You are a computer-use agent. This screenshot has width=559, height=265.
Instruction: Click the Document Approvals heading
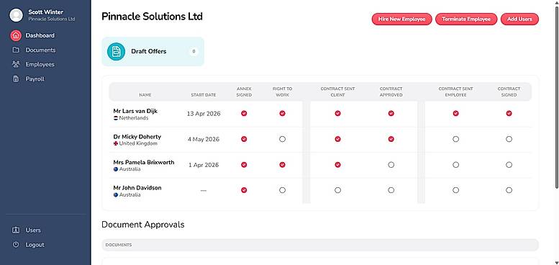point(143,225)
